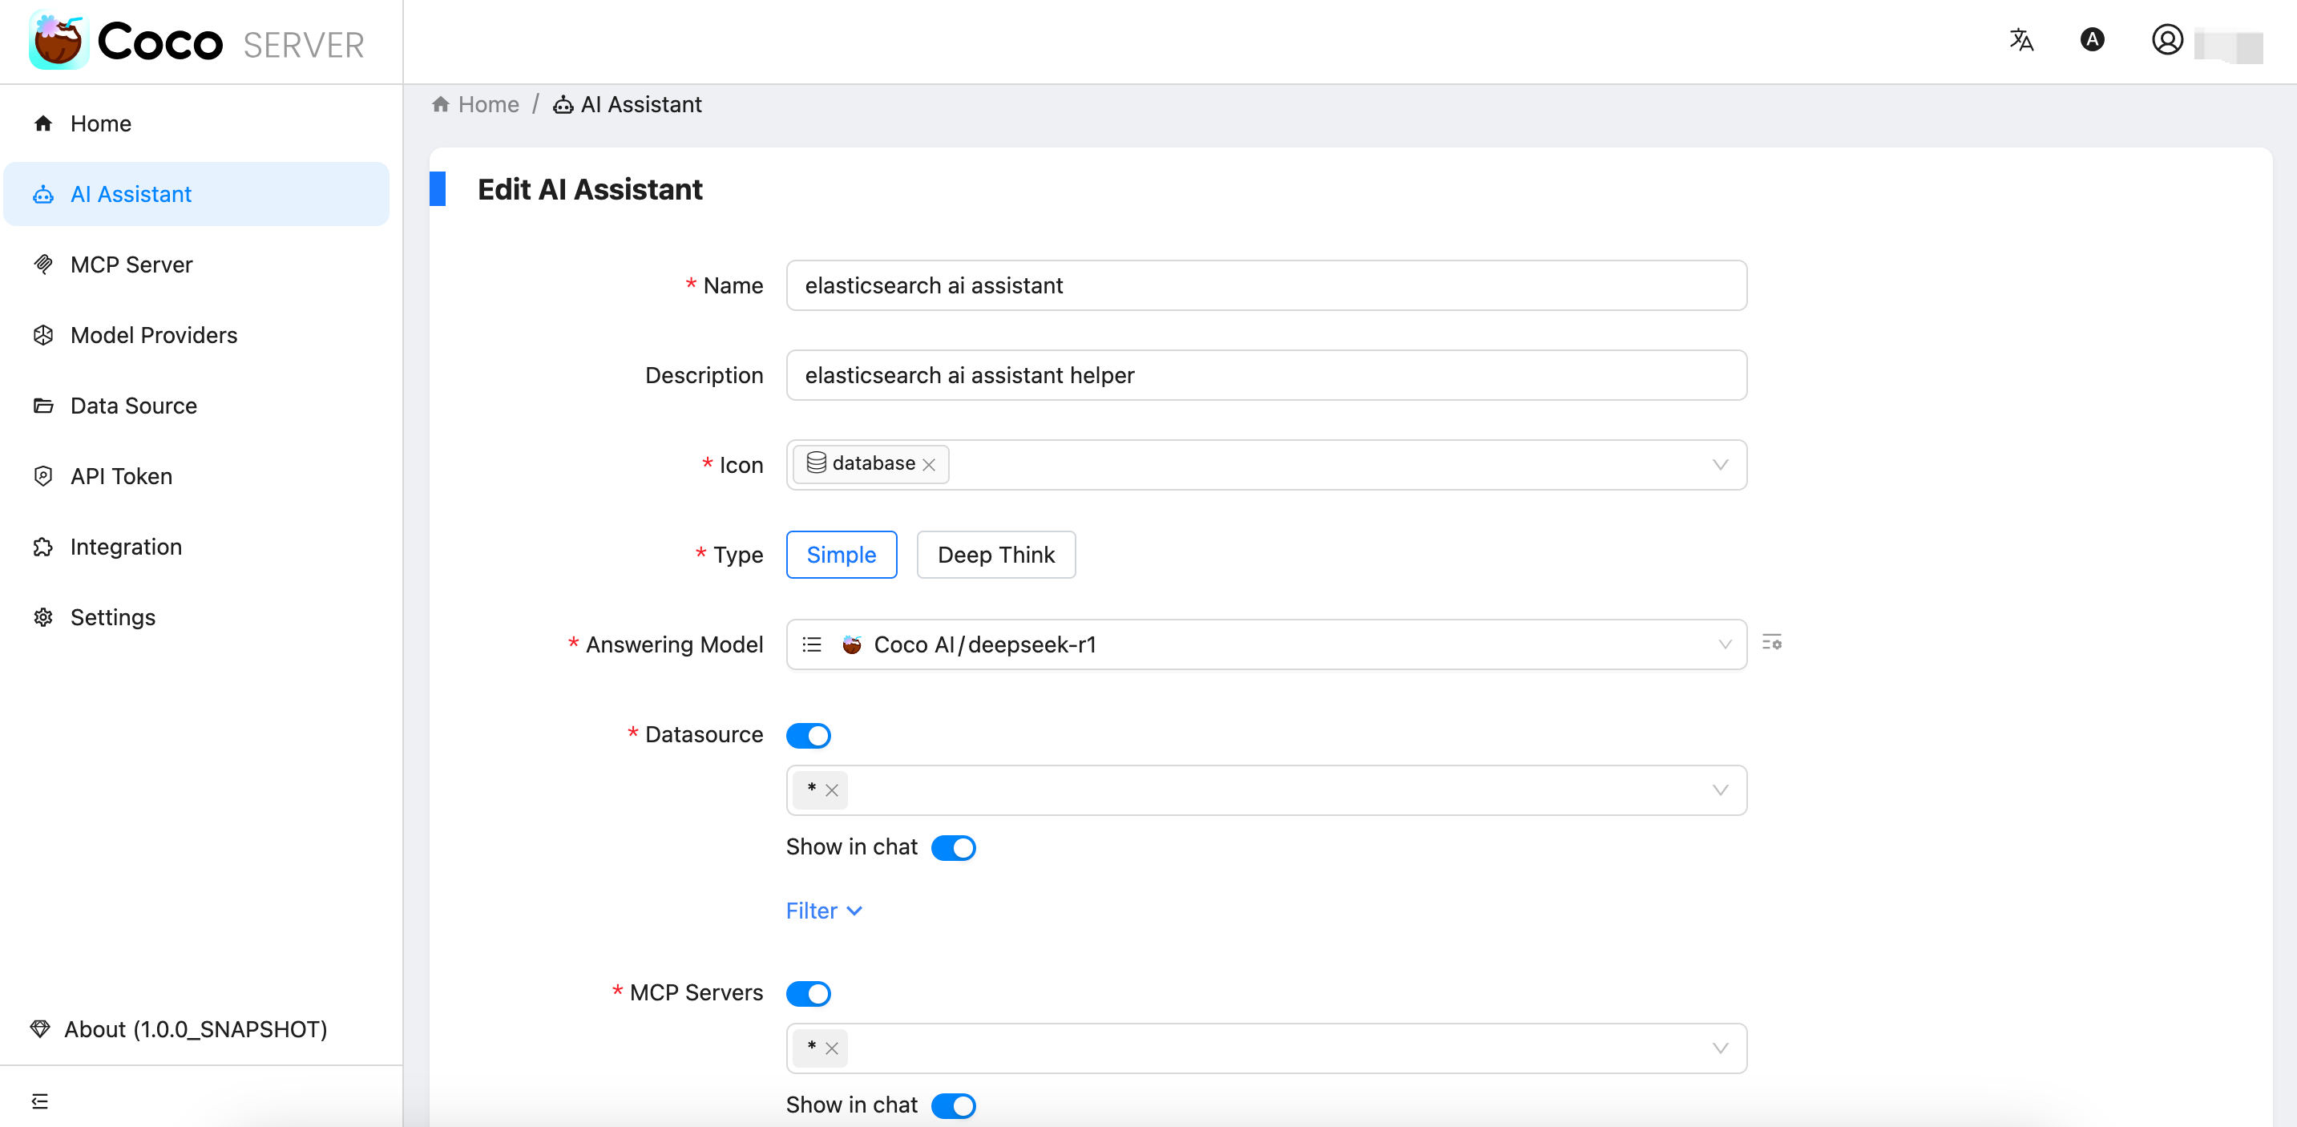Toggle the Datasource switch
2297x1127 pixels.
point(808,736)
